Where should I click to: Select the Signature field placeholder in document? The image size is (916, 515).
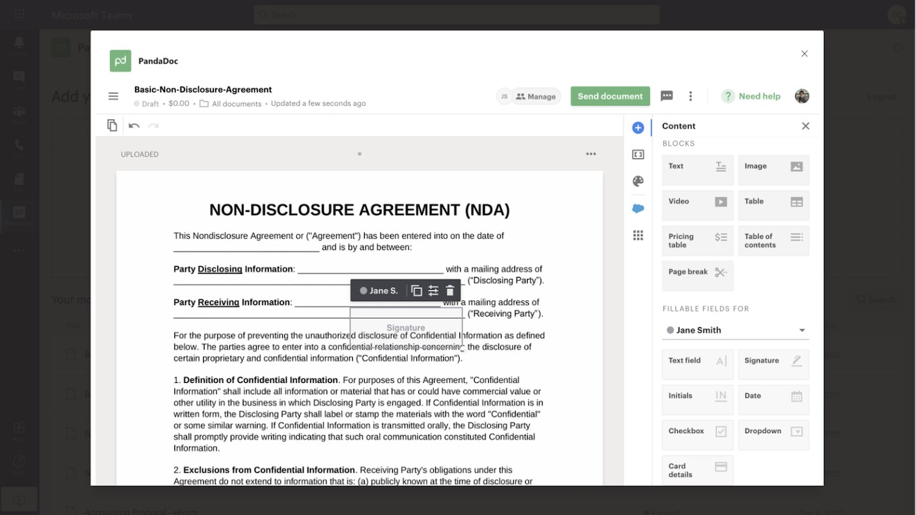(406, 327)
